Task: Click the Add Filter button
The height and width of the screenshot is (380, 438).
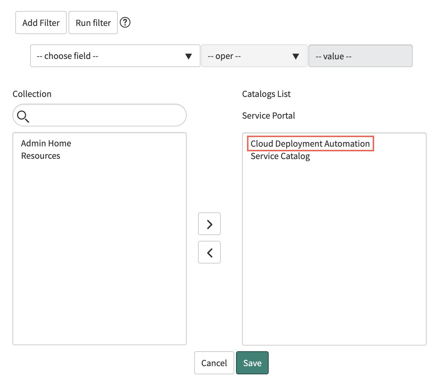Action: click(x=41, y=23)
